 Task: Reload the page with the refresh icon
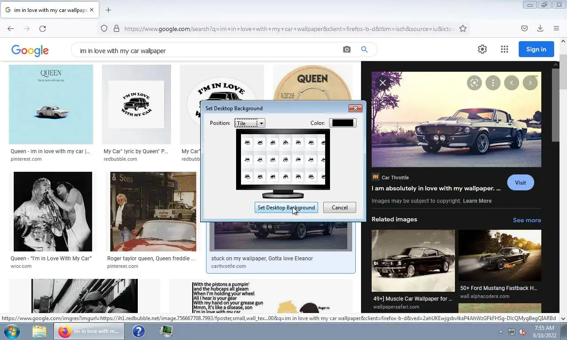(x=43, y=29)
